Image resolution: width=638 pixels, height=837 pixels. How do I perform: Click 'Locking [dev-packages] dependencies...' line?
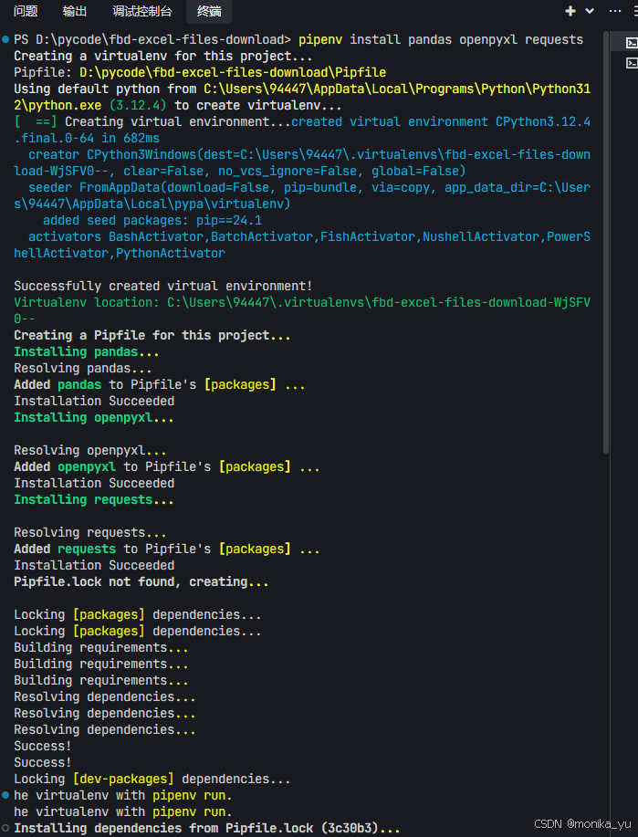(x=152, y=779)
